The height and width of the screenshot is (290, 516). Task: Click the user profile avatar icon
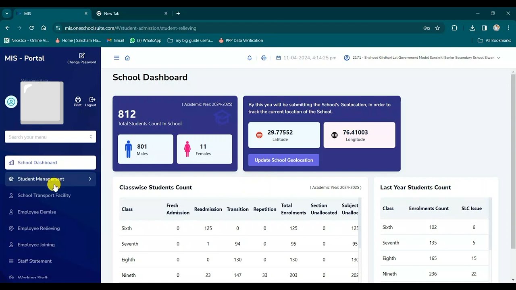(11, 102)
